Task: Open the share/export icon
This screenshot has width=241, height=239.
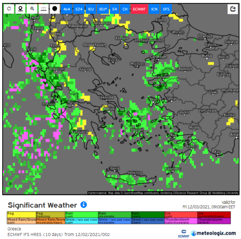Action: coord(233,9)
